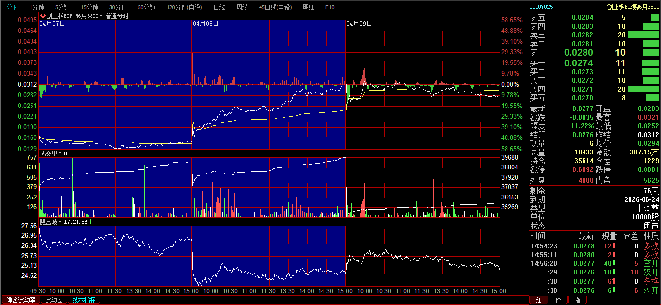Viewport: 661px width, 305px height.
Task: Expand the 成交量 indicator dropdown
Action: coord(61,153)
